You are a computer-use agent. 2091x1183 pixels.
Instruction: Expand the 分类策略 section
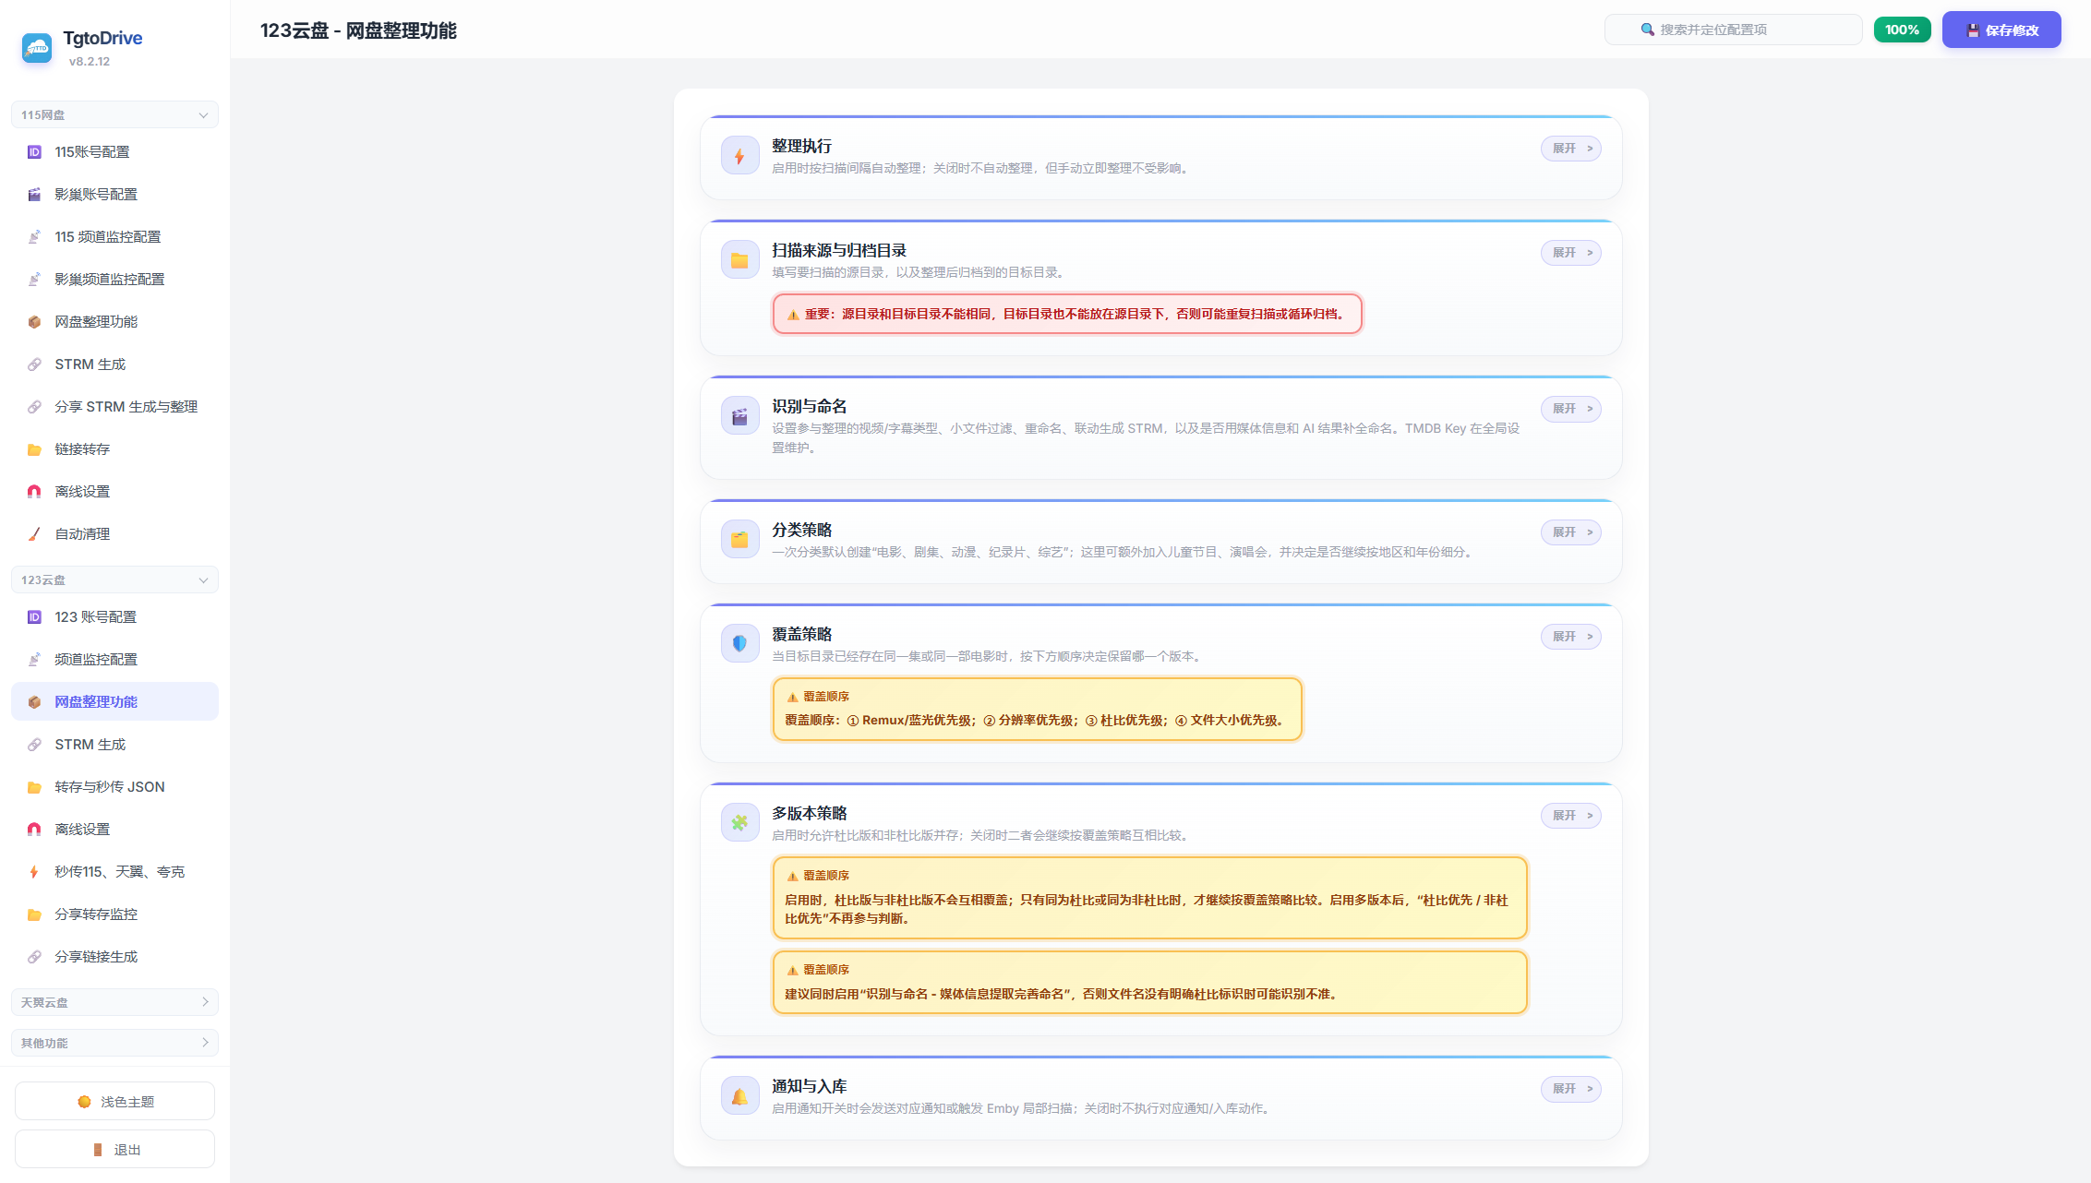pyautogui.click(x=1570, y=532)
